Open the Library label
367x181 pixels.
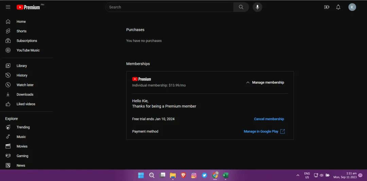[22, 66]
